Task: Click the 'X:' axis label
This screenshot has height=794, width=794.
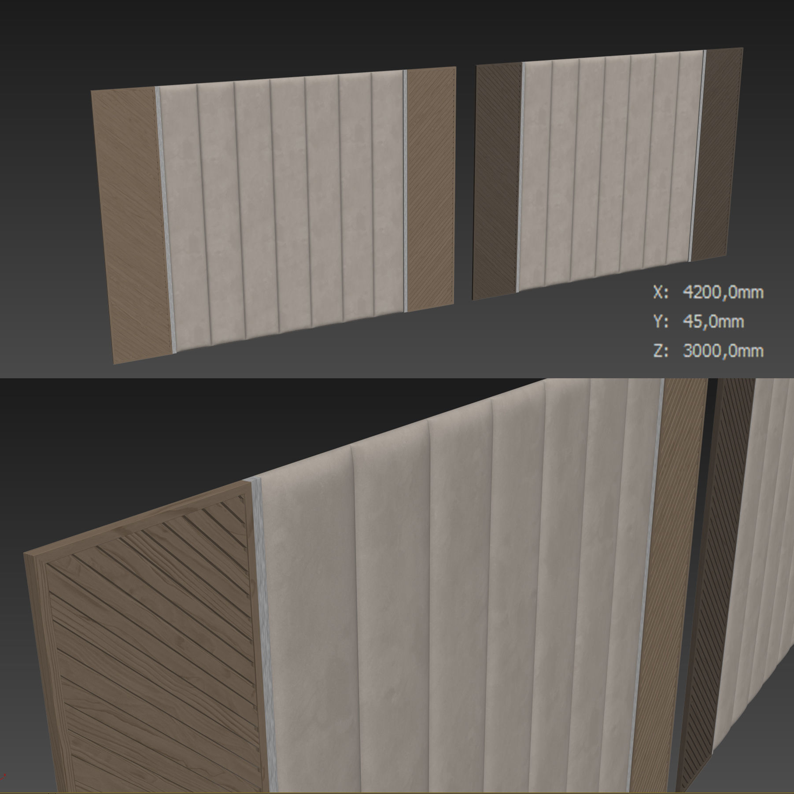Action: pyautogui.click(x=661, y=292)
